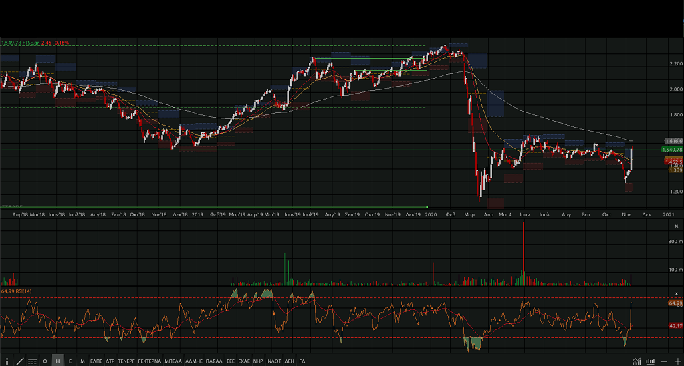Zoom out with the minus icon
This screenshot has width=684, height=366.
[663, 361]
